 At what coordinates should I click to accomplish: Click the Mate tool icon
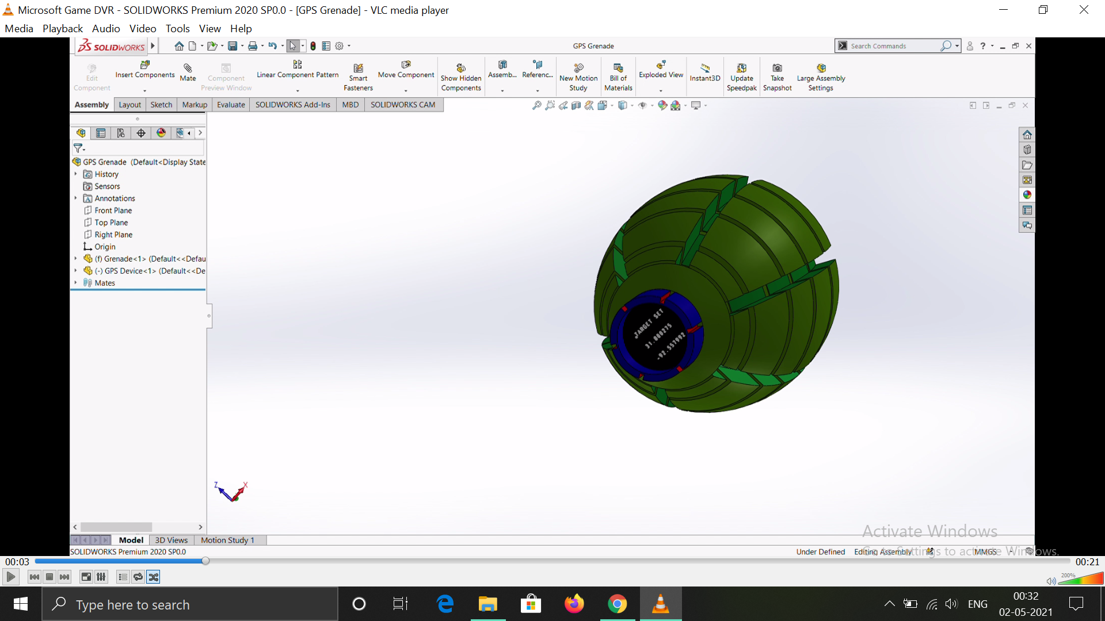pyautogui.click(x=188, y=68)
